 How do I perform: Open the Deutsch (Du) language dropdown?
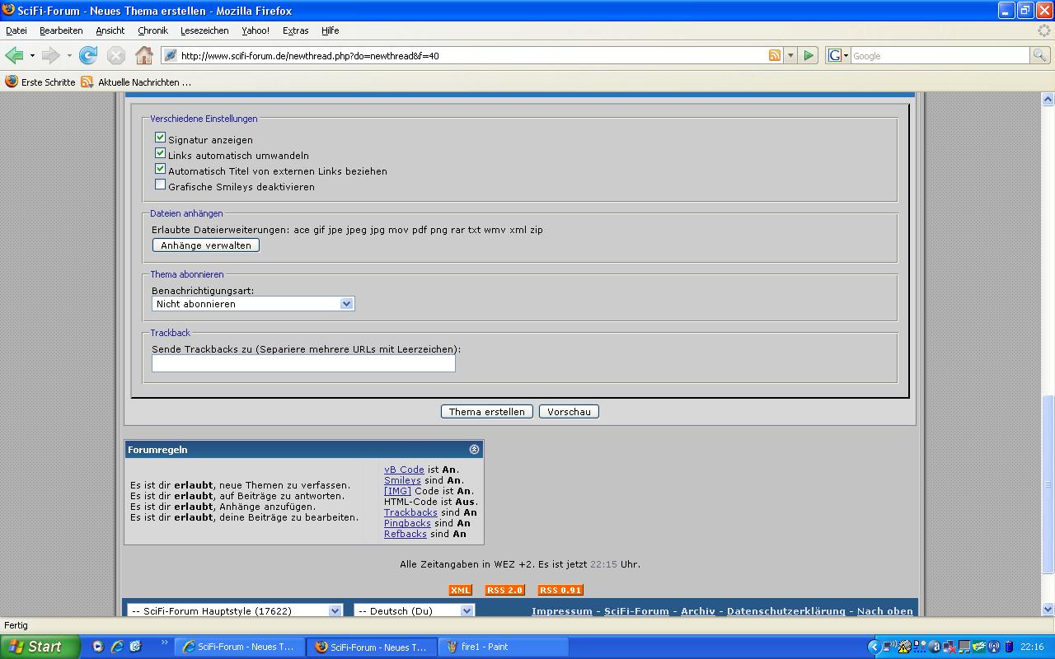[414, 610]
